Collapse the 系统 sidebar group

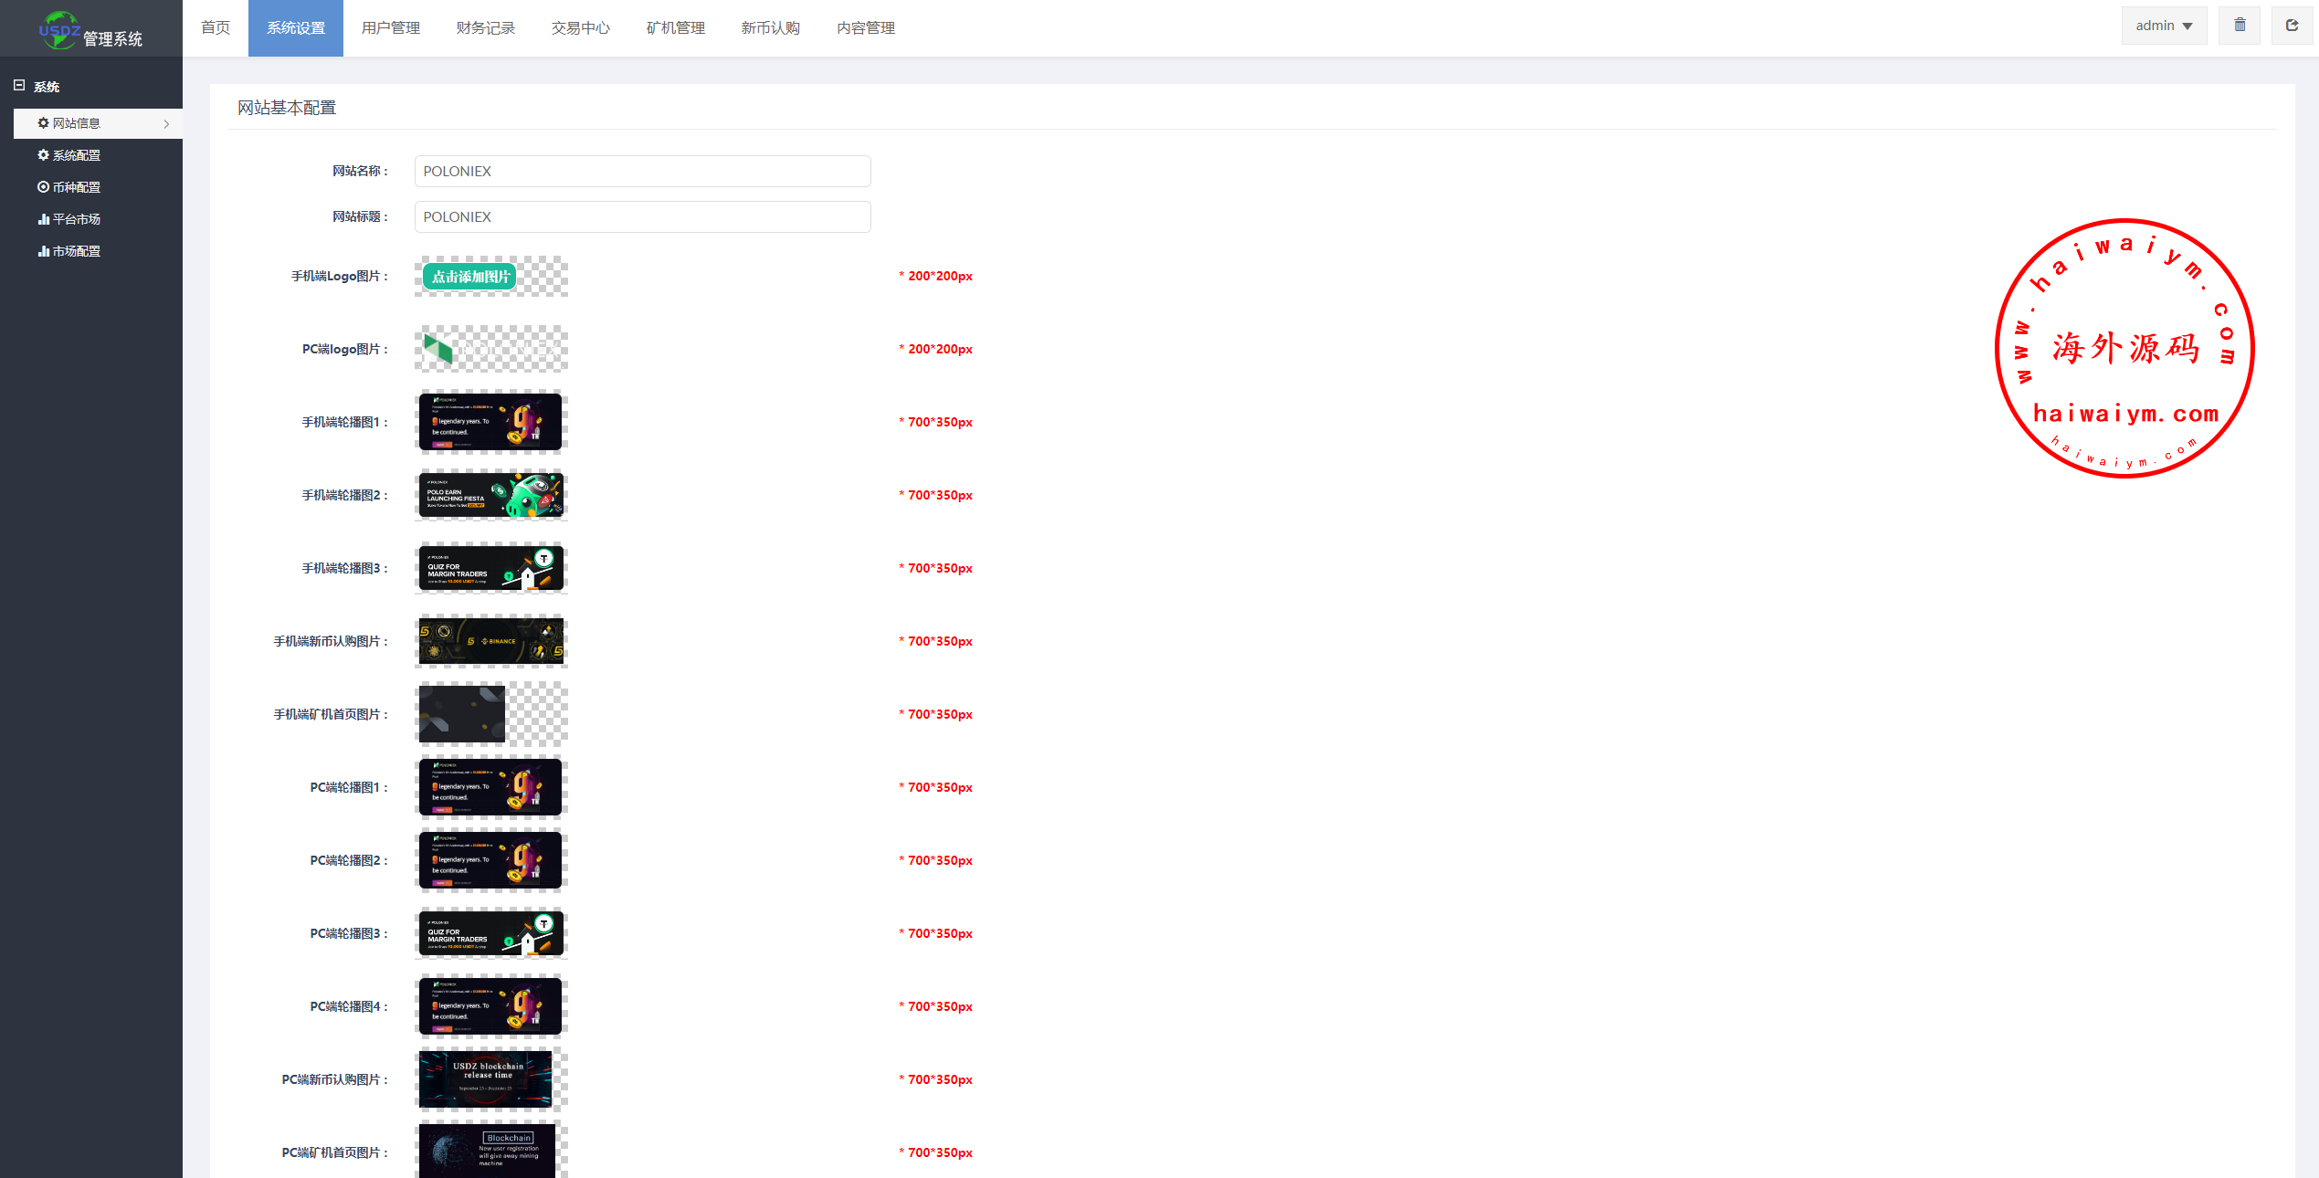coord(19,86)
